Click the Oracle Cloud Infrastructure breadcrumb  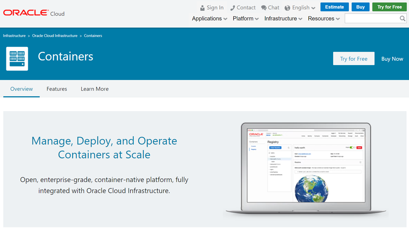tap(55, 36)
